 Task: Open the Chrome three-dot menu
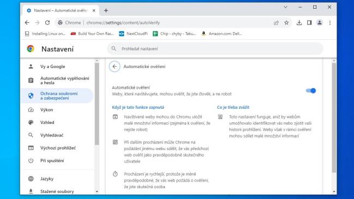pos(330,22)
